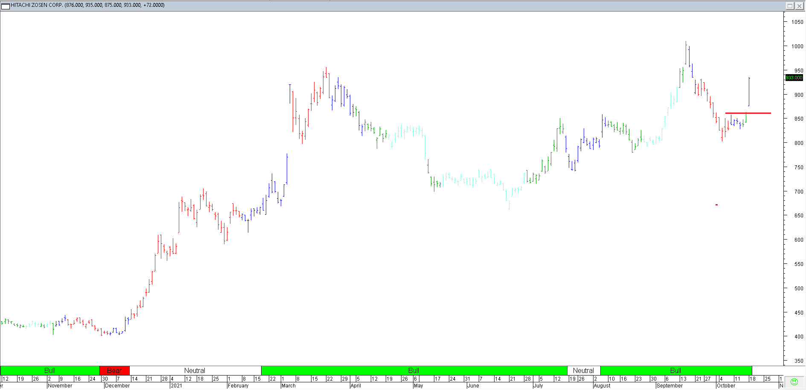806x390 pixels.
Task: Click the December month label
Action: [117, 386]
